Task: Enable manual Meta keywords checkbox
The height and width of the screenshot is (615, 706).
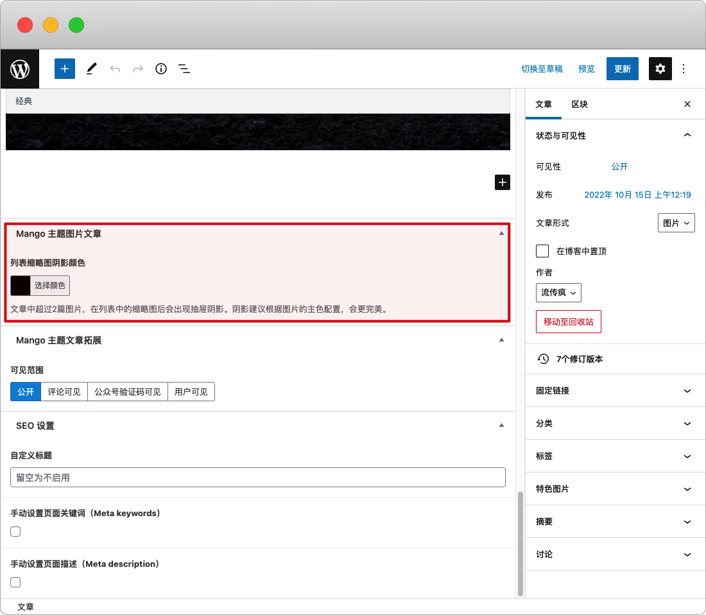Action: click(x=16, y=532)
